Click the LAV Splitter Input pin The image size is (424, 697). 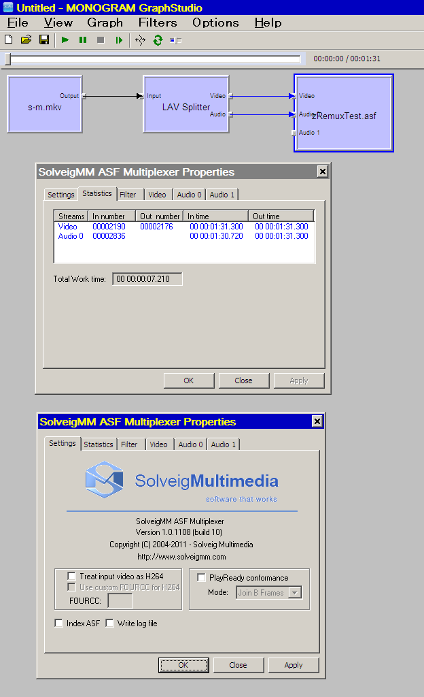click(141, 95)
